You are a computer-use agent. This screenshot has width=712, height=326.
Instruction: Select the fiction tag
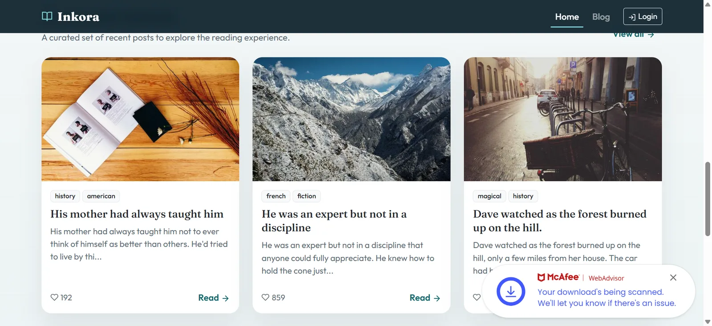[x=307, y=196]
